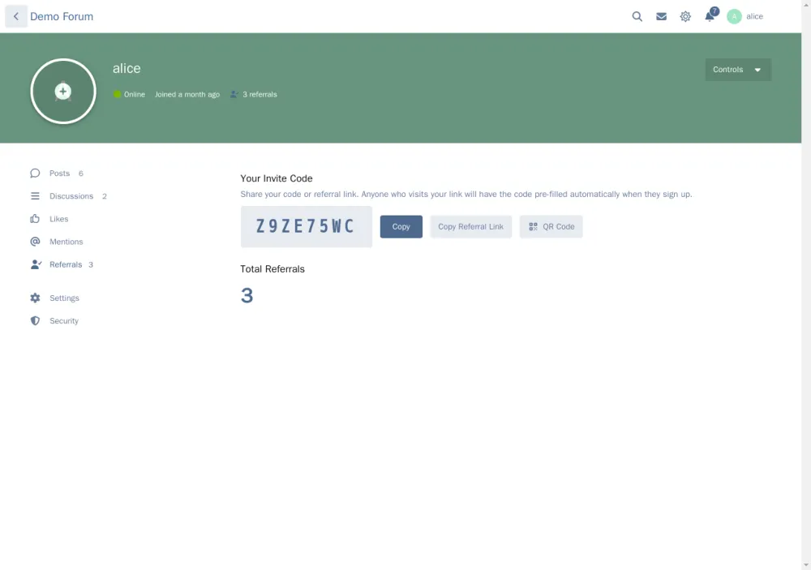The image size is (811, 570).
Task: Open Settings in the sidebar
Action: tap(55, 298)
